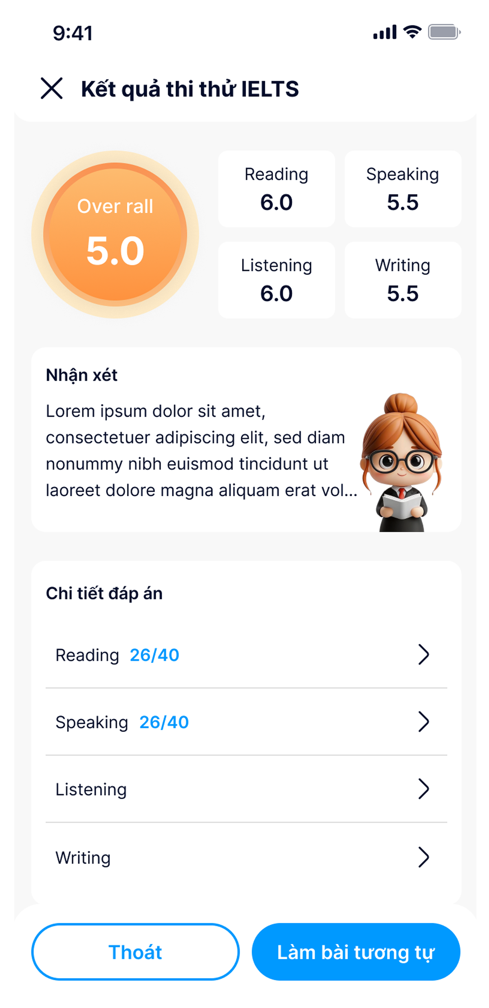Tap the Nhận xét comment text
Image resolution: width=489 pixels, height=1008 pixels.
tap(196, 451)
